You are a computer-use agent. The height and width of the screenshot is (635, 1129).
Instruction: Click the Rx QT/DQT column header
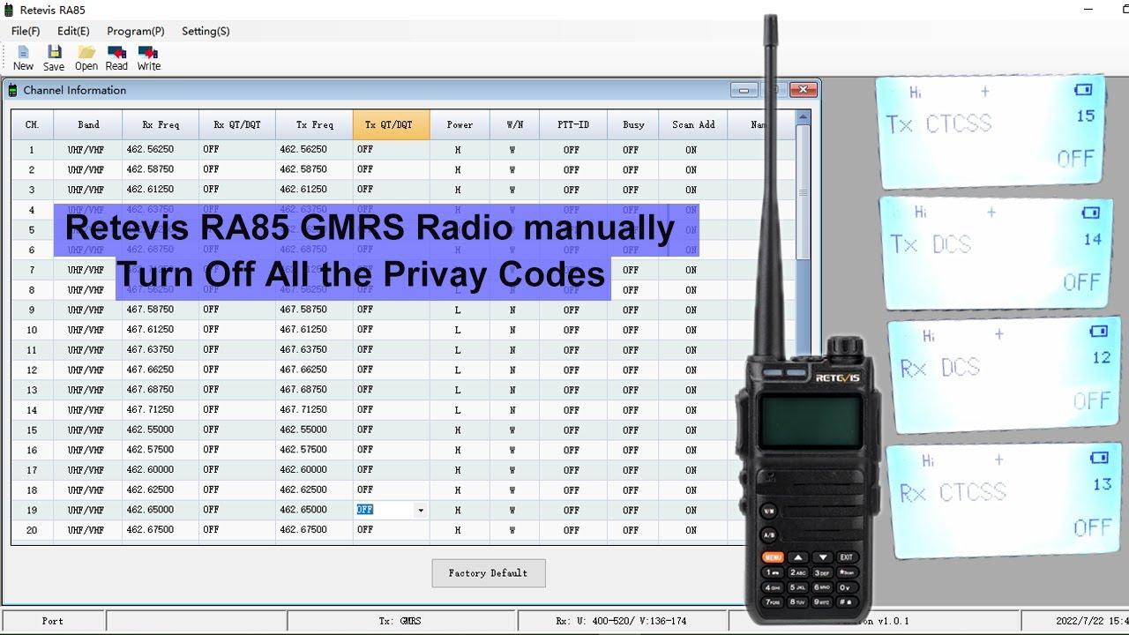(x=237, y=124)
